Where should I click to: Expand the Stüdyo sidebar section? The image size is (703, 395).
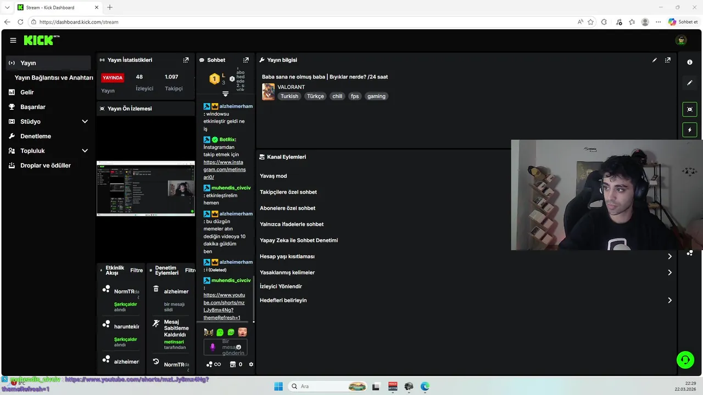(x=85, y=121)
